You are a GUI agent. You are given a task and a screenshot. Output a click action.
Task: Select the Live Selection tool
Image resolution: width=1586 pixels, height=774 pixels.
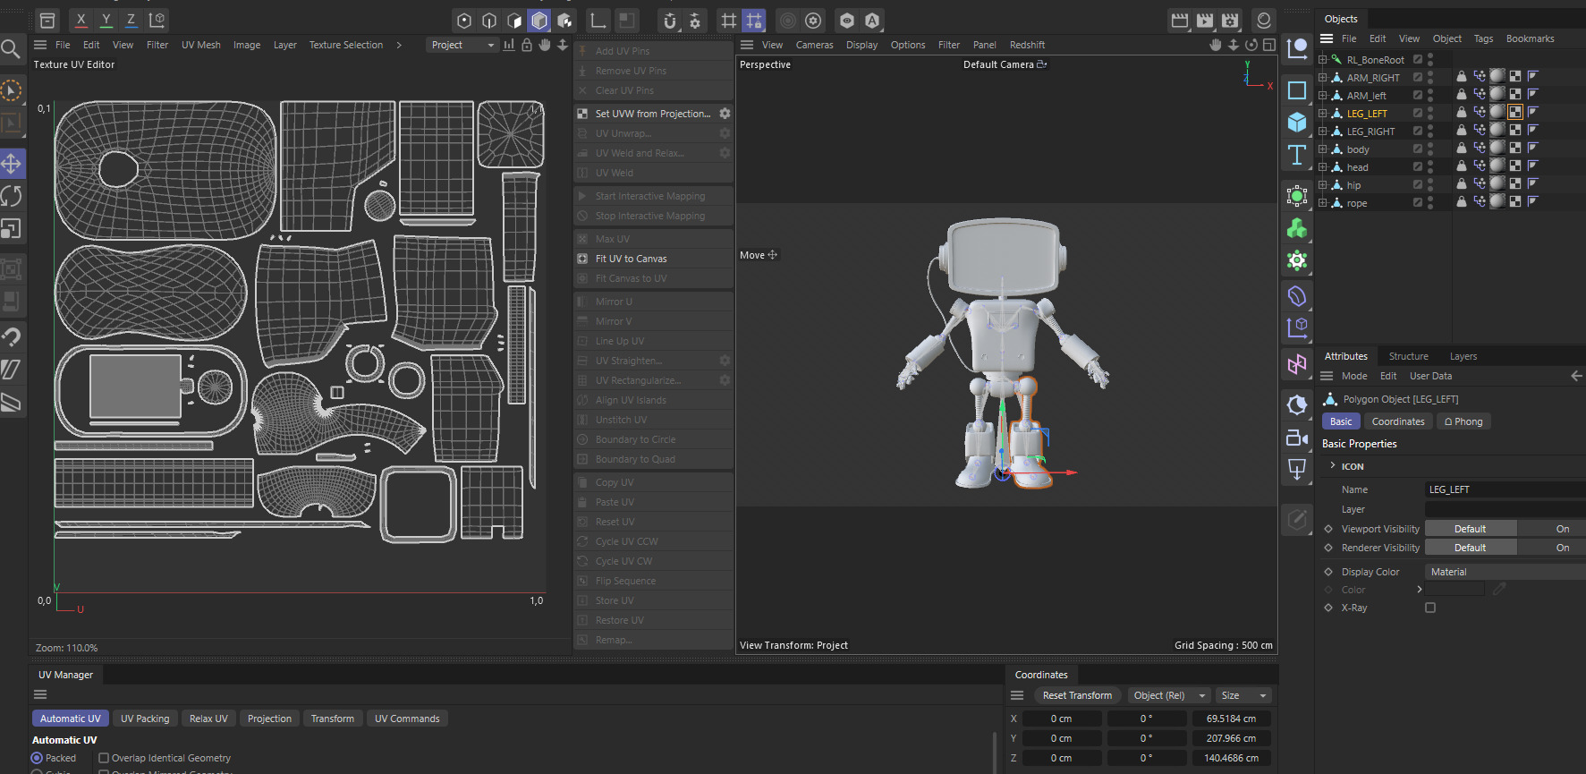(x=12, y=91)
